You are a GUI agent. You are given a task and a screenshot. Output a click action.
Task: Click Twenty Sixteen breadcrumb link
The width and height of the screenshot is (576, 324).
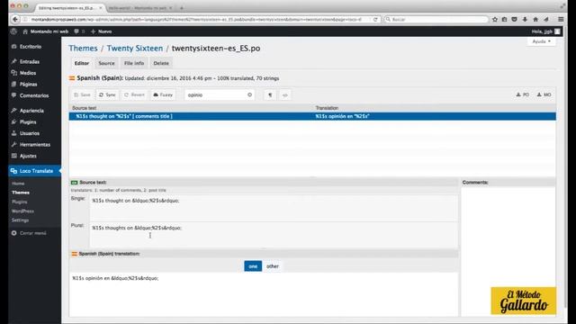point(135,49)
